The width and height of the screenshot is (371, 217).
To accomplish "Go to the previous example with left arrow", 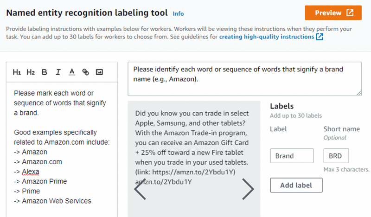I will pos(140,188).
